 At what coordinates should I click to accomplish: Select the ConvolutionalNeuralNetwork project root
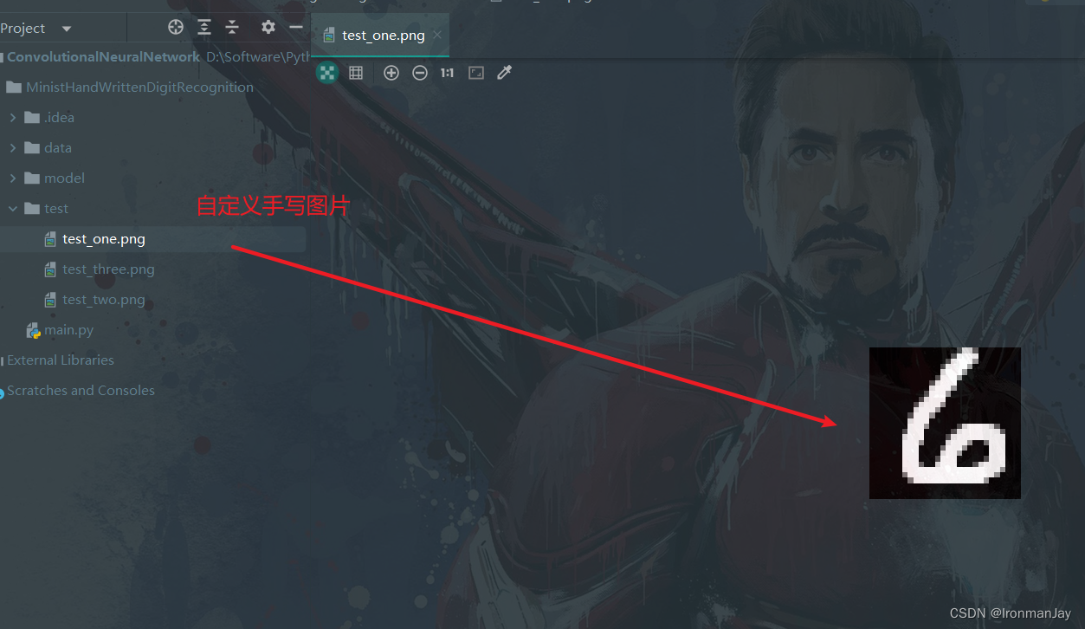tap(104, 57)
